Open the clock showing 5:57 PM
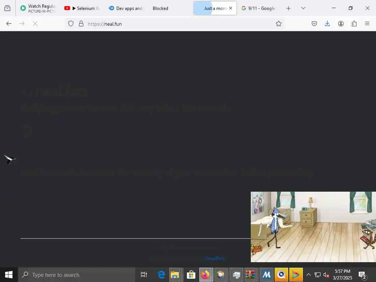The height and width of the screenshot is (282, 376). coord(343,275)
